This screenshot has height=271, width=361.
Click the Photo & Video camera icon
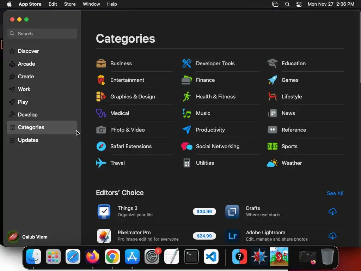coord(101,130)
